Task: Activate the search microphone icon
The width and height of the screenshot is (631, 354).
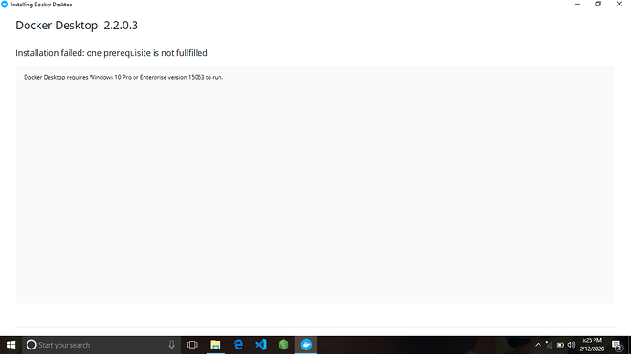Action: (x=171, y=345)
